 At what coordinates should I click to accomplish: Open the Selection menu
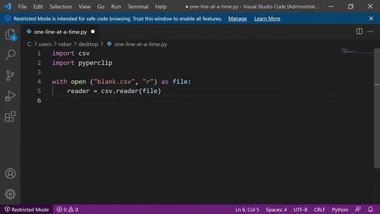pyautogui.click(x=61, y=7)
